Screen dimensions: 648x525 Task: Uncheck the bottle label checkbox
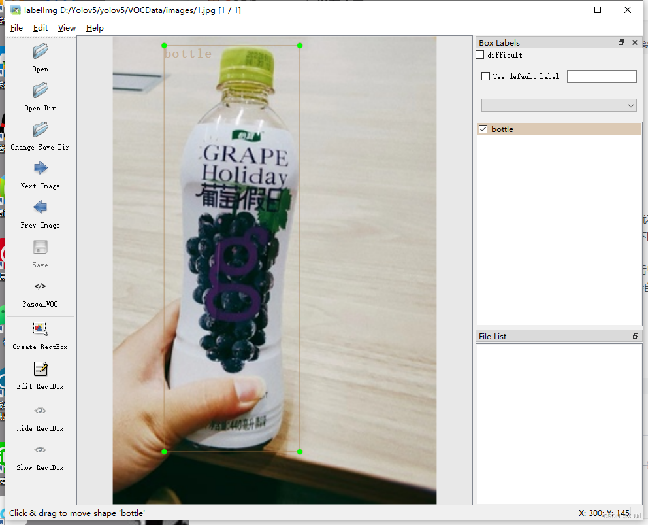tap(483, 129)
